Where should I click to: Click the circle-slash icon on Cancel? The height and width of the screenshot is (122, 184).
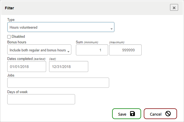pos(168,114)
